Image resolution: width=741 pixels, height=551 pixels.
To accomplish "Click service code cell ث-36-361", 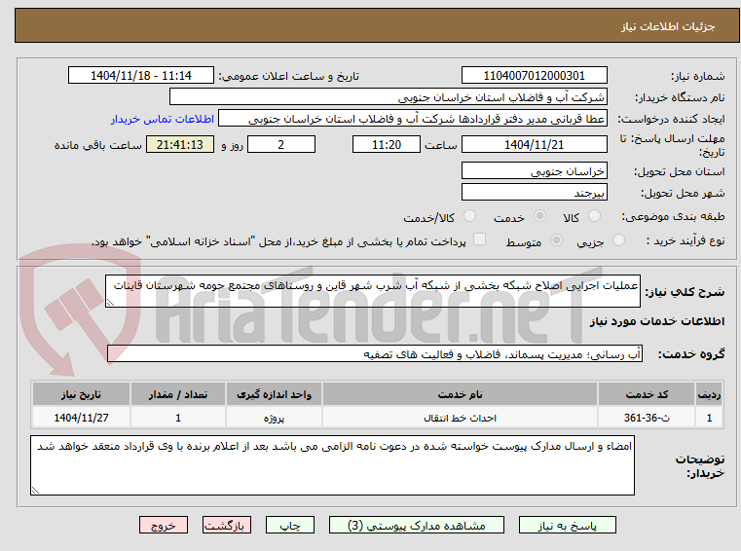I will click(x=647, y=418).
